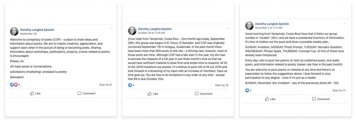Like the welcome to conspiracy of poets post
Image resolution: width=356 pixels, height=122 pixels.
click(35, 93)
